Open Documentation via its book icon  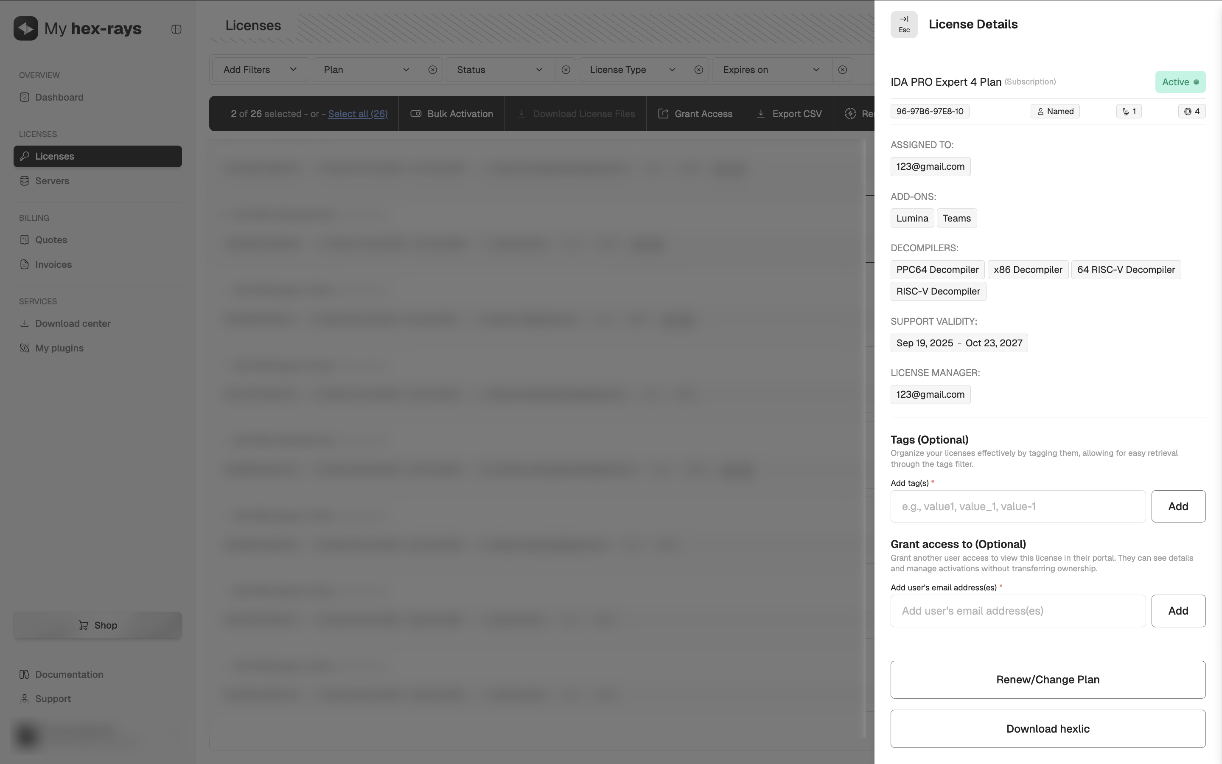point(24,674)
